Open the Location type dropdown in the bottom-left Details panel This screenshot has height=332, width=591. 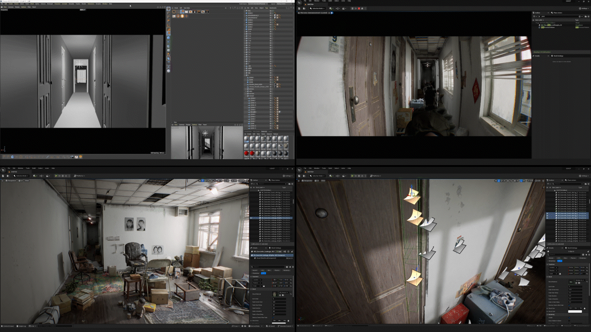click(257, 280)
